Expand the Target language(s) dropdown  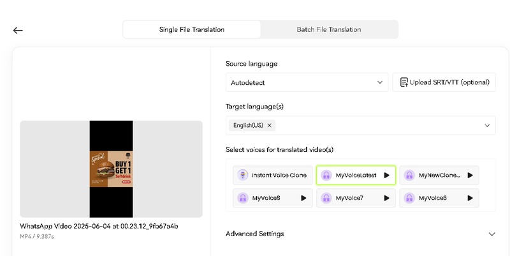click(x=488, y=126)
